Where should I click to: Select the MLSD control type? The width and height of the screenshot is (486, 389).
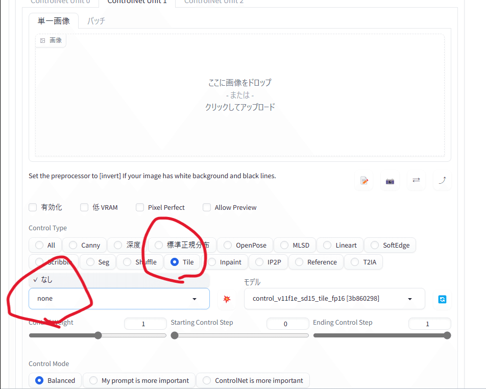(x=295, y=245)
